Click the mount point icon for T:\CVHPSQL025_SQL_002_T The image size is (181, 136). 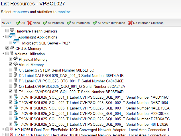pos(16,102)
